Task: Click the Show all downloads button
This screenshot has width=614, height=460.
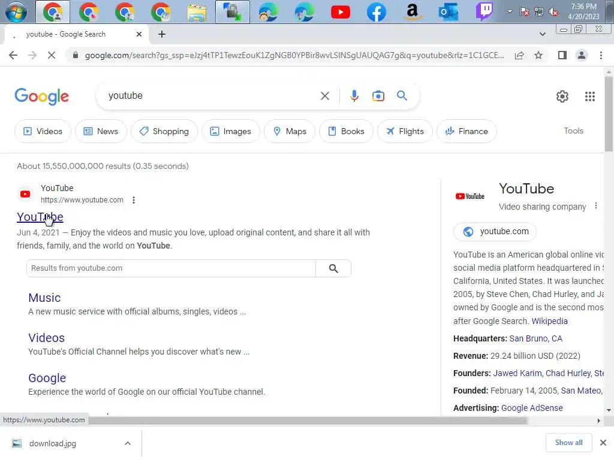Action: [568, 443]
